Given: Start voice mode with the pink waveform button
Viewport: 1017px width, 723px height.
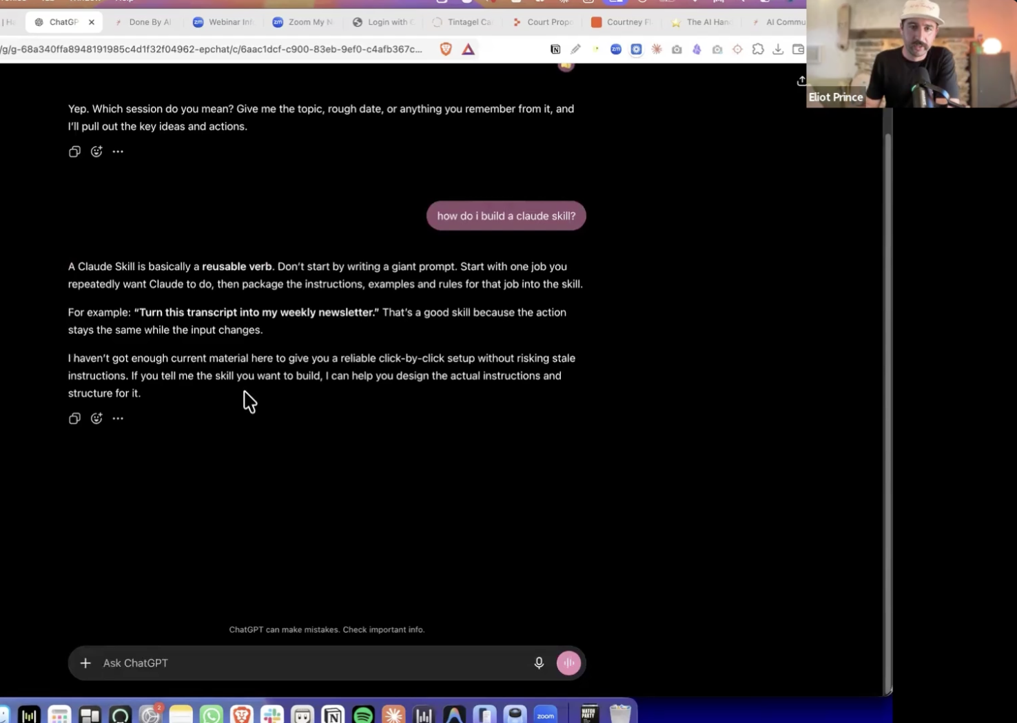Looking at the screenshot, I should click(x=568, y=663).
